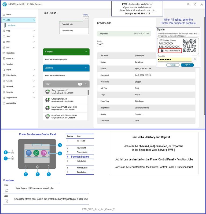Viewport: 206px width, 214px height.
Task: Click the Scan sidebar icon
Action: click(4, 36)
